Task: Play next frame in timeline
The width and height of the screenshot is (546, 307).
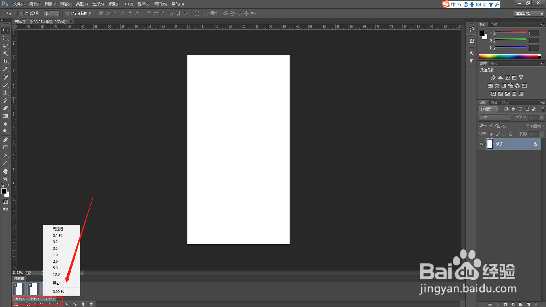Action: [66, 304]
